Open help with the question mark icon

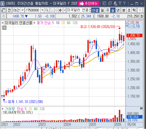[124, 4]
